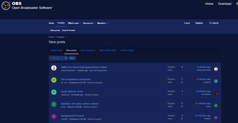This screenshot has width=238, height=123.
Task: Open the top-right Home site link
Action: coord(209,4)
